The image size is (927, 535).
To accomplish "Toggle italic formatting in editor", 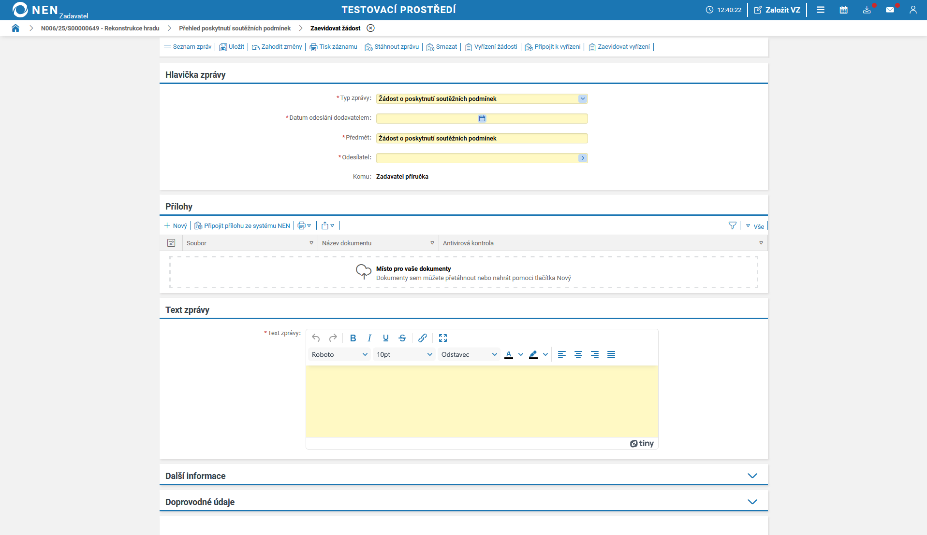I will point(369,338).
